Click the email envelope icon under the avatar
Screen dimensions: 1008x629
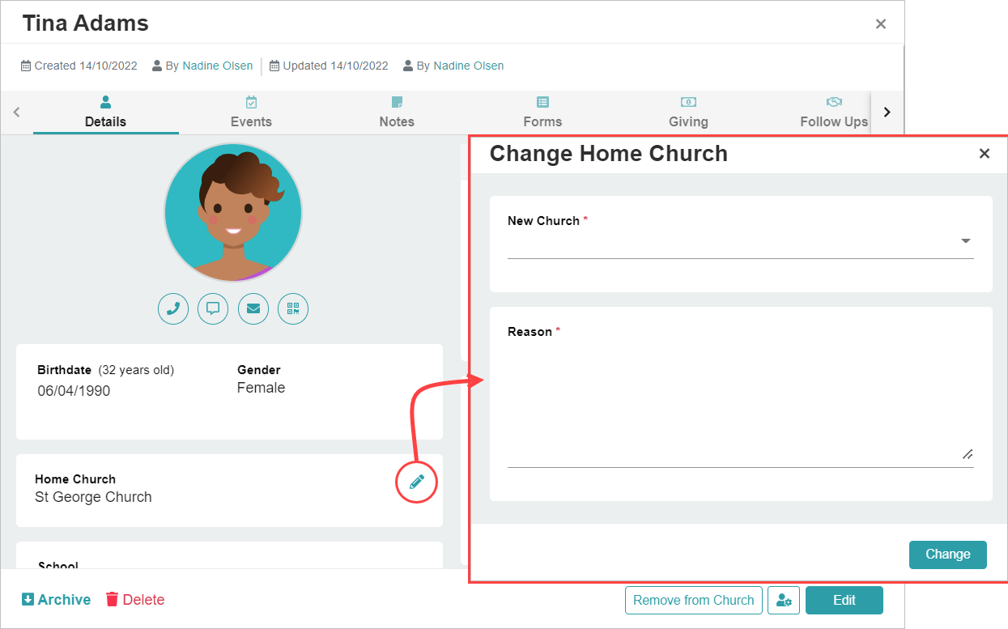tap(253, 308)
